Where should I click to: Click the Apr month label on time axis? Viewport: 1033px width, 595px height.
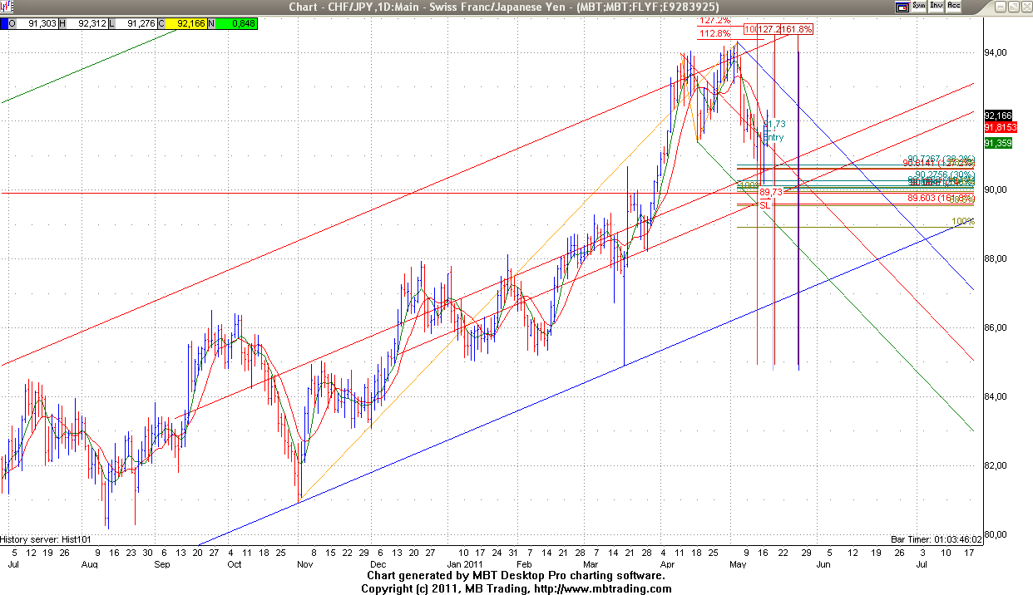667,563
